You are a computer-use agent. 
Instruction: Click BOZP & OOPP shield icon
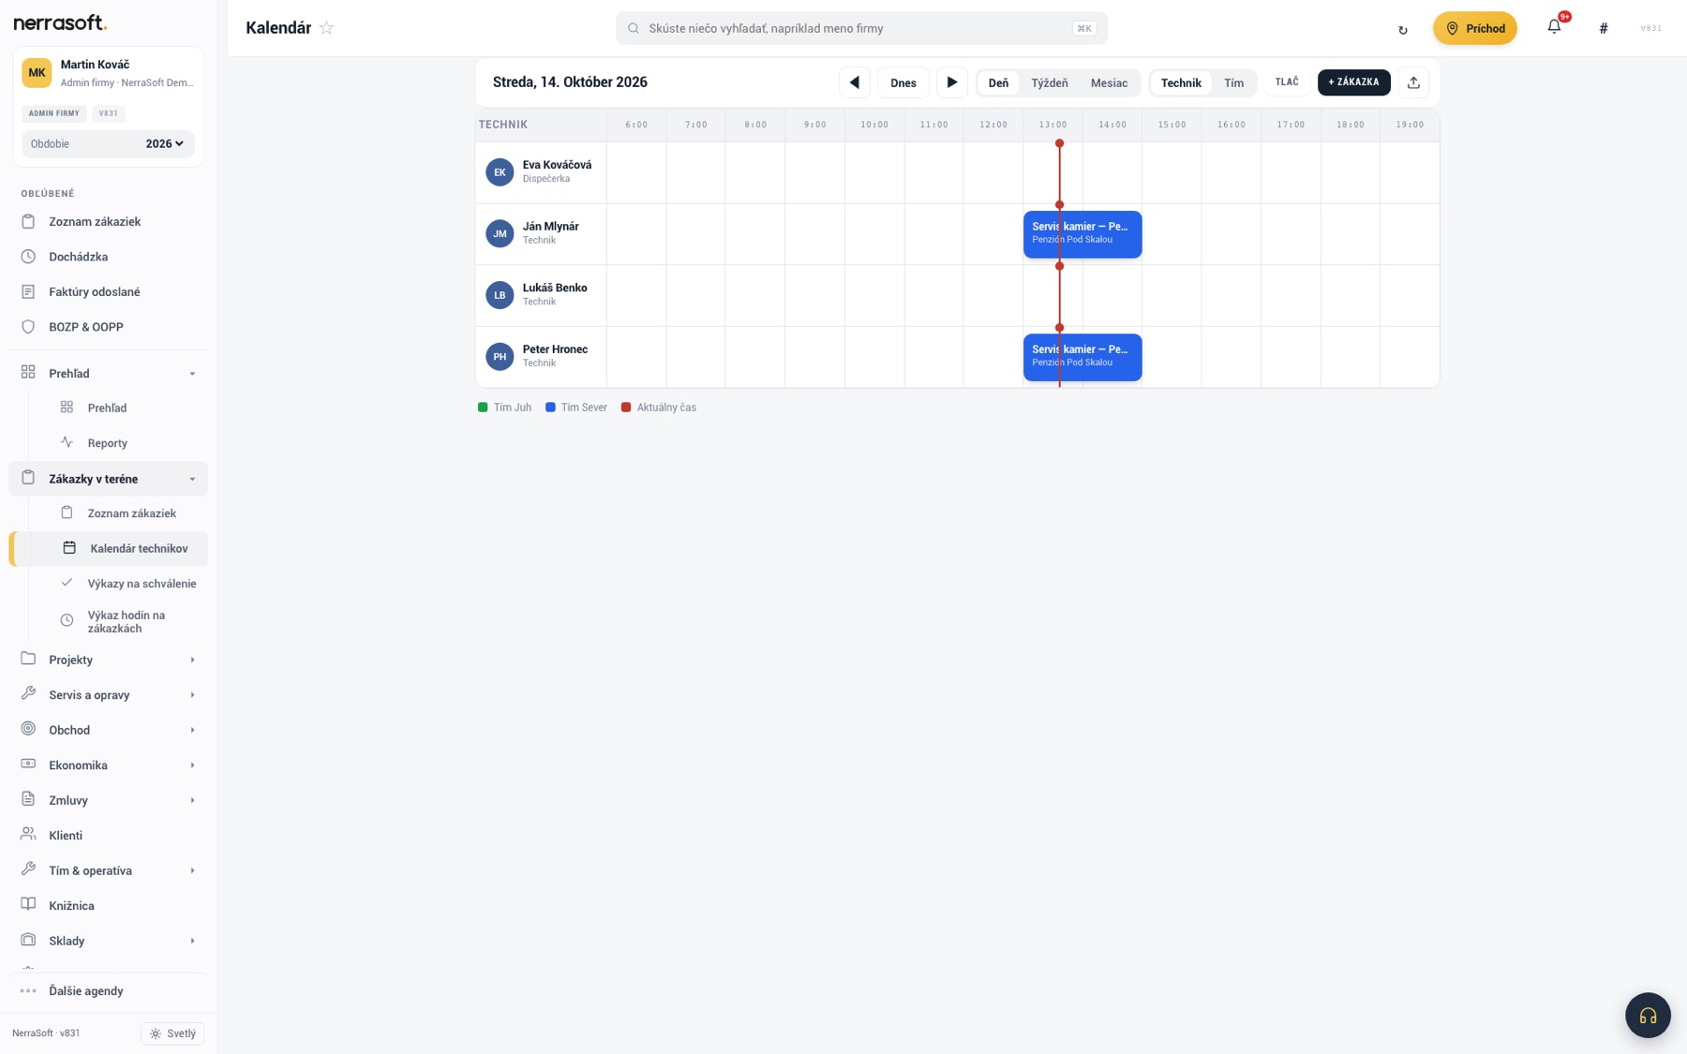pyautogui.click(x=28, y=327)
